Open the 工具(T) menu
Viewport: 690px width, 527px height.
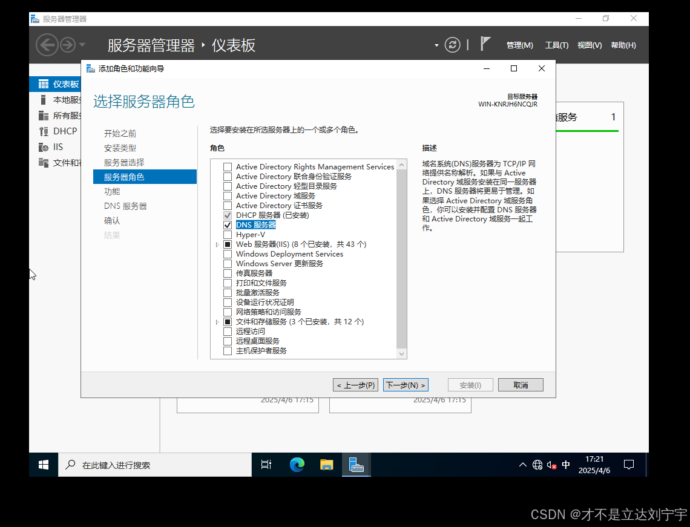(x=556, y=45)
